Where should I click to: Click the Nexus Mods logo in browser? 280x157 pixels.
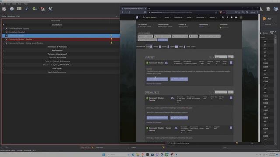click(x=137, y=17)
